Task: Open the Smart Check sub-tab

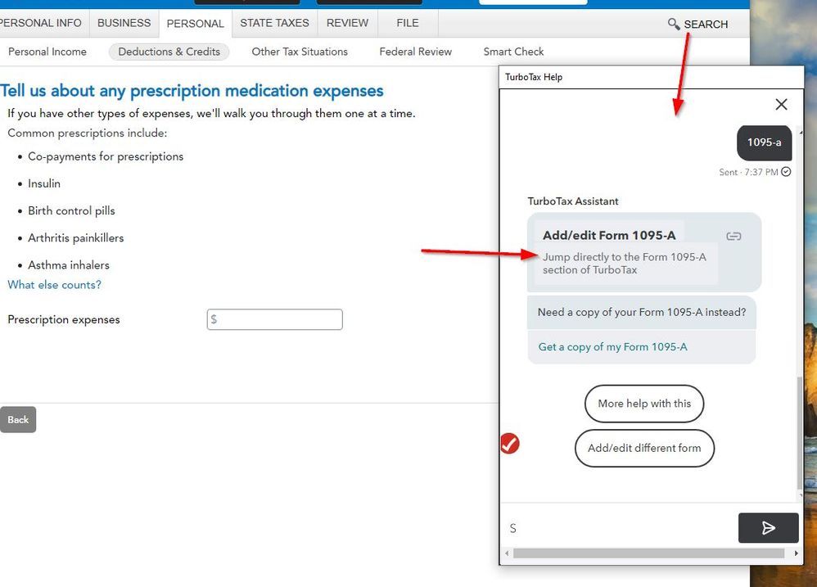Action: coord(513,52)
